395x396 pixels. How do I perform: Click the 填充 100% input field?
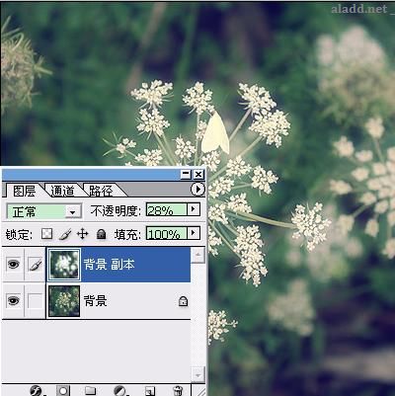167,234
